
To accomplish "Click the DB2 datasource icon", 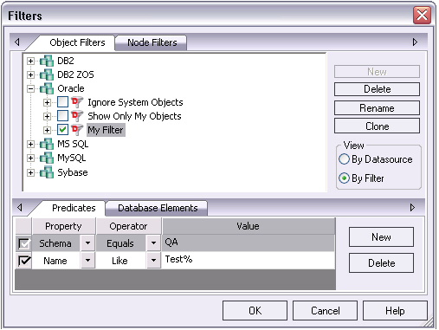I will [47, 61].
